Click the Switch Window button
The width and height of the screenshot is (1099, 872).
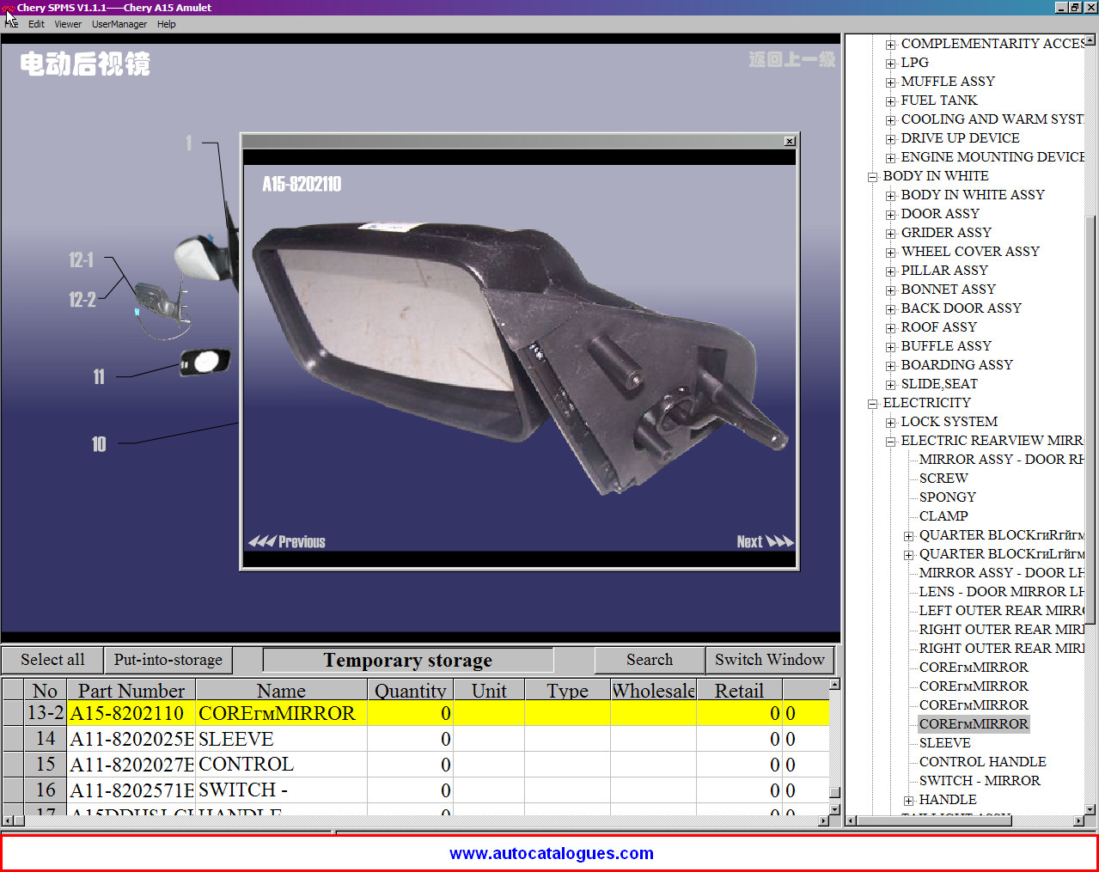click(769, 660)
